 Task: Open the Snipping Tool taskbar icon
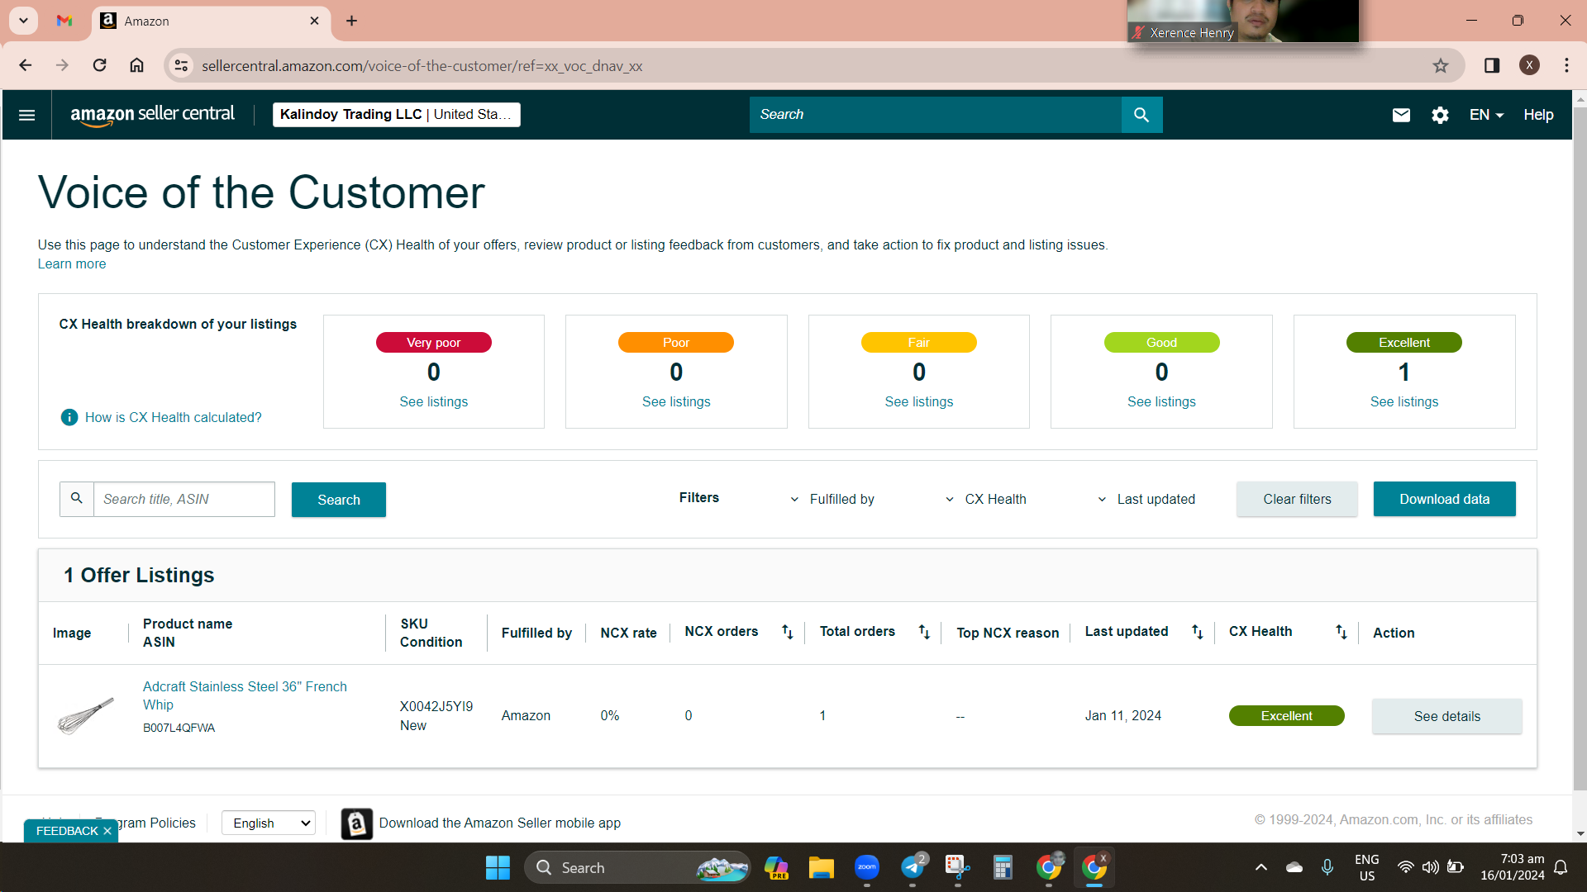(957, 868)
